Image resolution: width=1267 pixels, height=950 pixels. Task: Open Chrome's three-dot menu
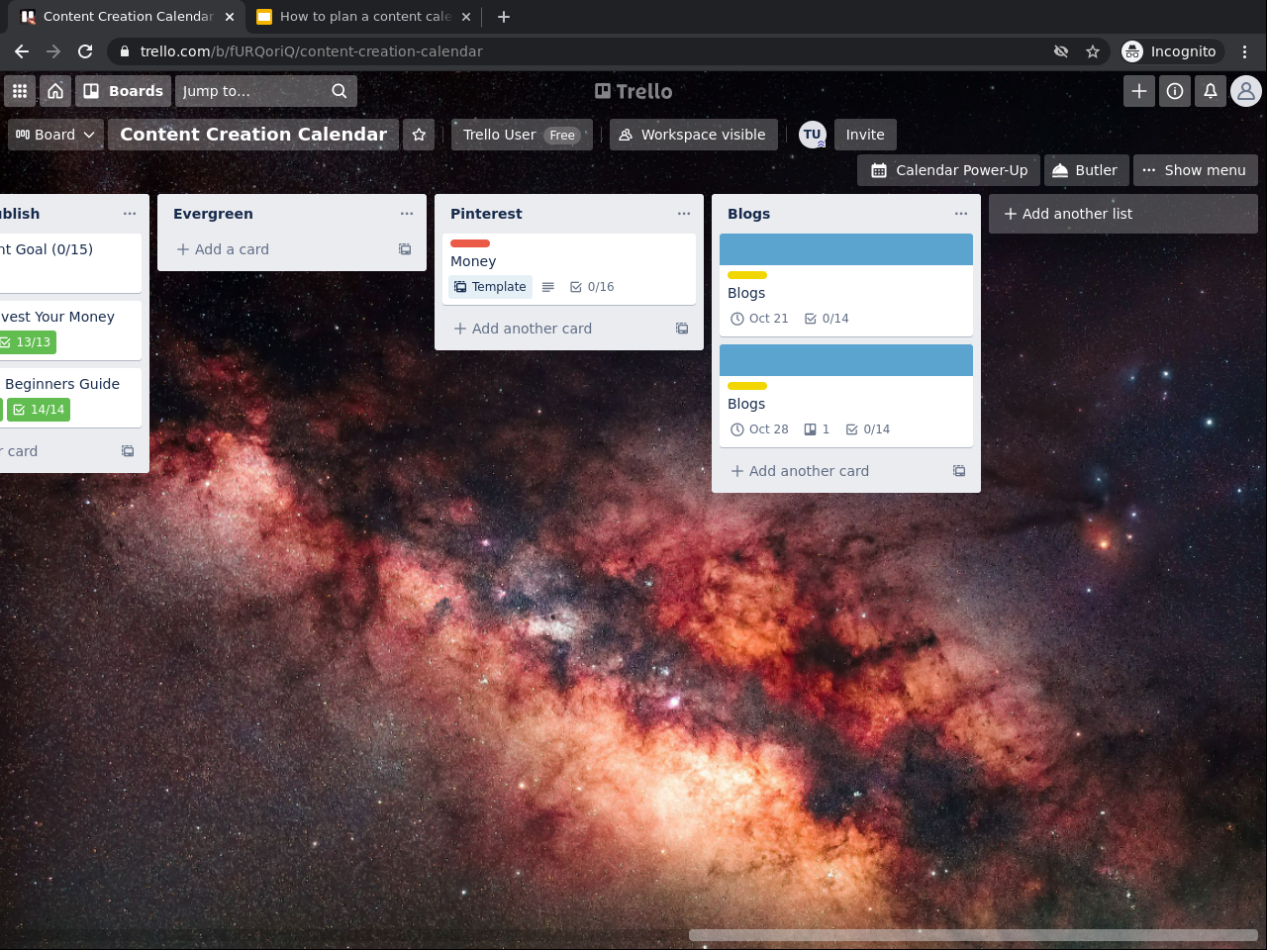[x=1245, y=51]
